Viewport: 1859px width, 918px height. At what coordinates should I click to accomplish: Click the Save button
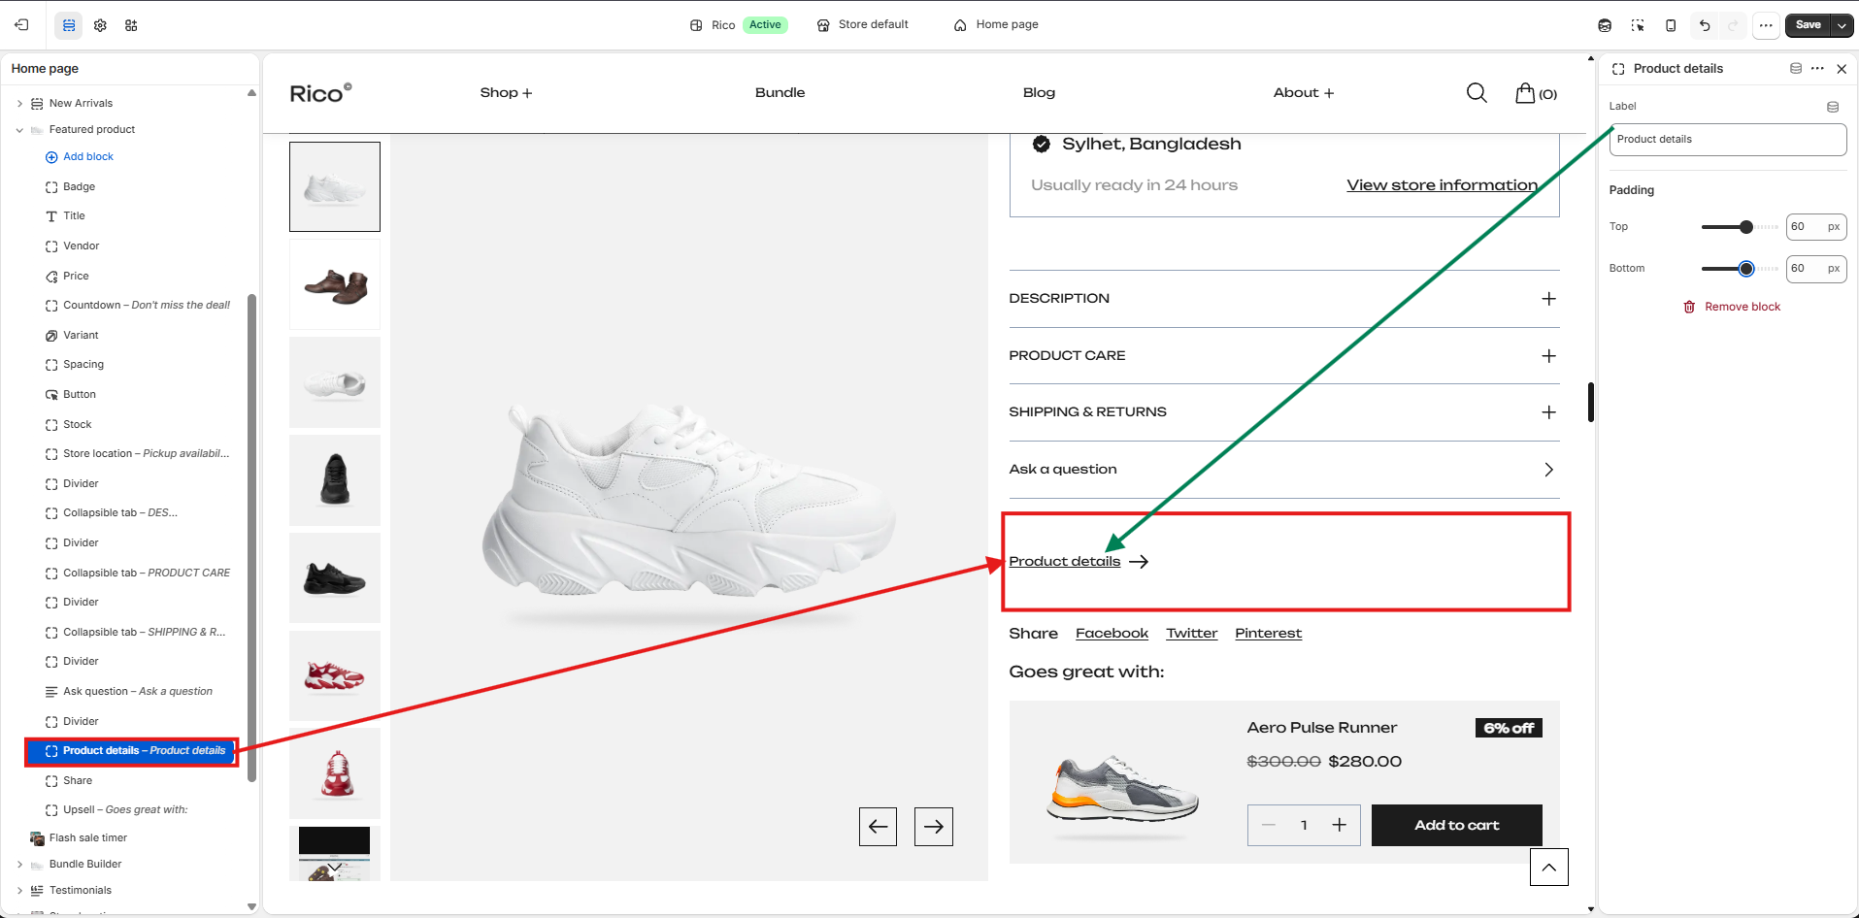(x=1808, y=25)
